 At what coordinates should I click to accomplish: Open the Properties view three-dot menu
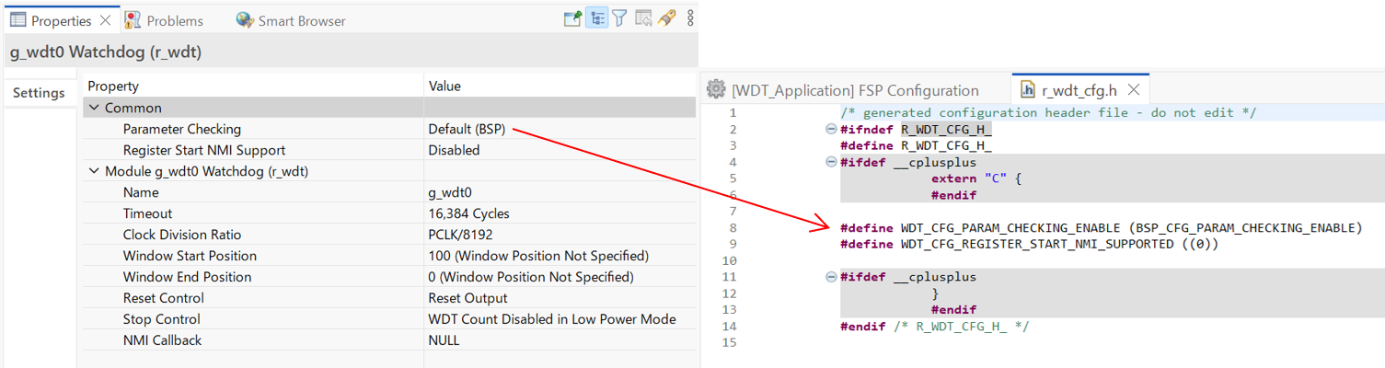690,18
